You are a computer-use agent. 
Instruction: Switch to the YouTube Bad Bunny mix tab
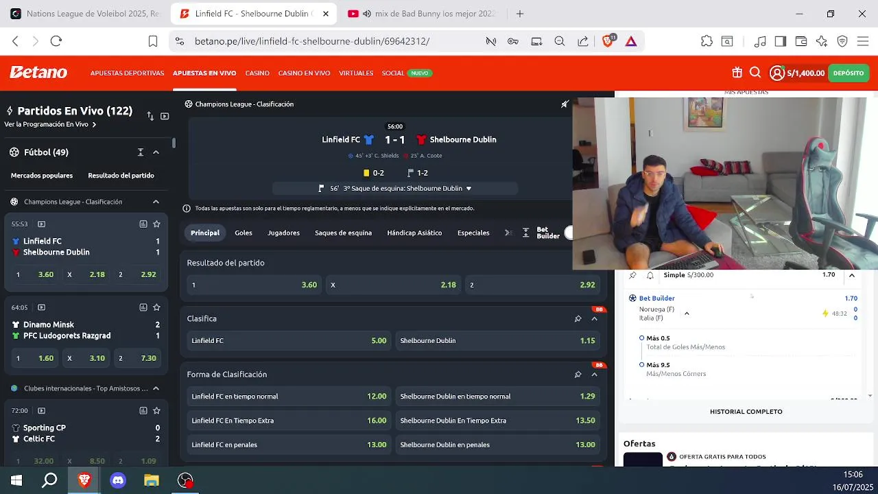(x=421, y=14)
